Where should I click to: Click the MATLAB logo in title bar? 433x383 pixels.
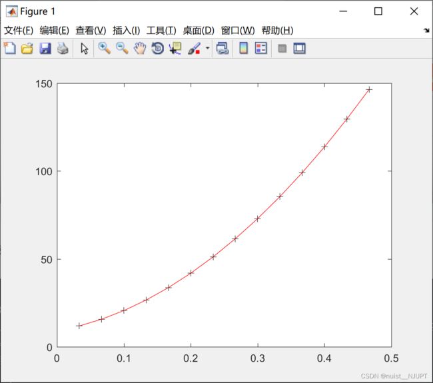point(12,11)
